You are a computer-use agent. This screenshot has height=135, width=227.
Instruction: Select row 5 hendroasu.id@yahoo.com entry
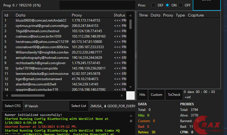42,41
